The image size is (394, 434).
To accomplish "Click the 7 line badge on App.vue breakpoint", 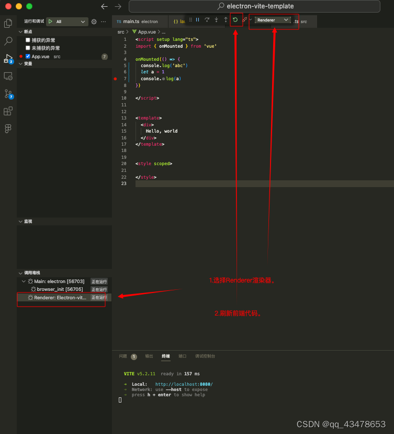I will coord(105,57).
